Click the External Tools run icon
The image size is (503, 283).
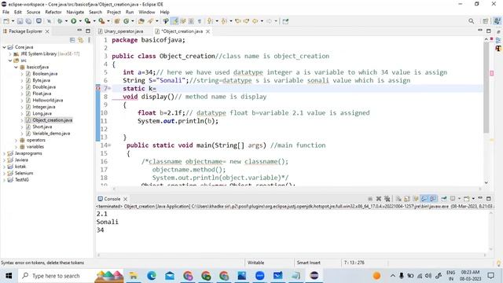coord(101,21)
